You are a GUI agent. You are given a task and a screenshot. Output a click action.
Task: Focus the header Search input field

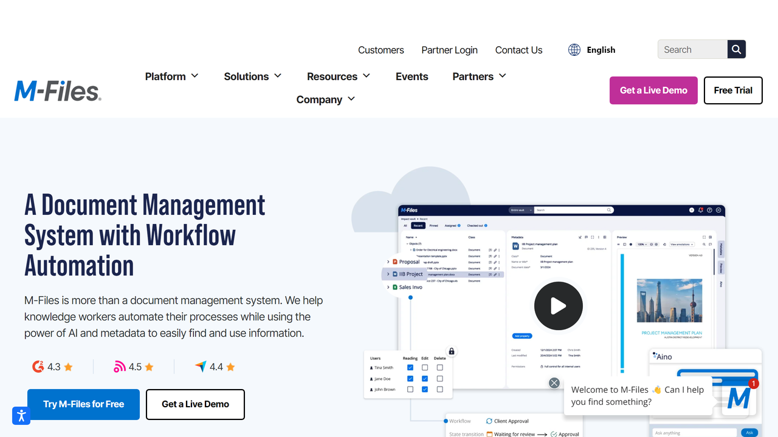(693, 49)
